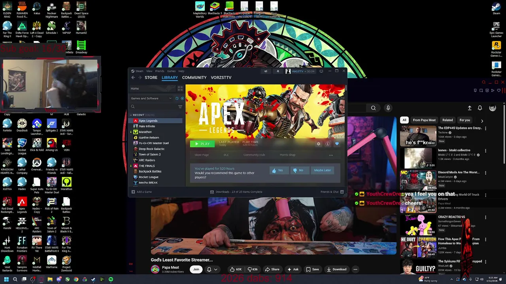Open Discord from the taskbar
Screen dimensions: 506x284
[59, 279]
